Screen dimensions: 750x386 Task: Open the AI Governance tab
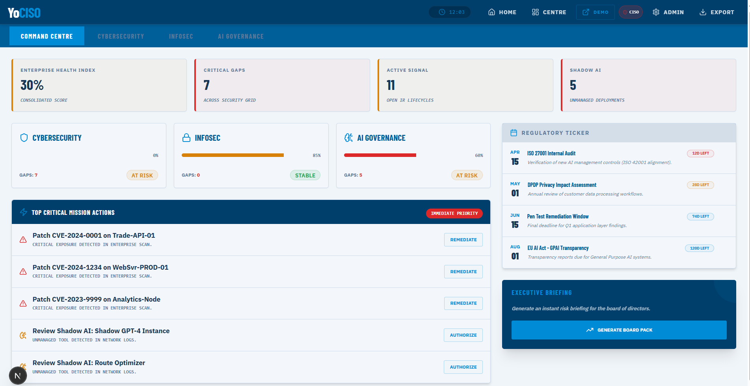click(241, 36)
